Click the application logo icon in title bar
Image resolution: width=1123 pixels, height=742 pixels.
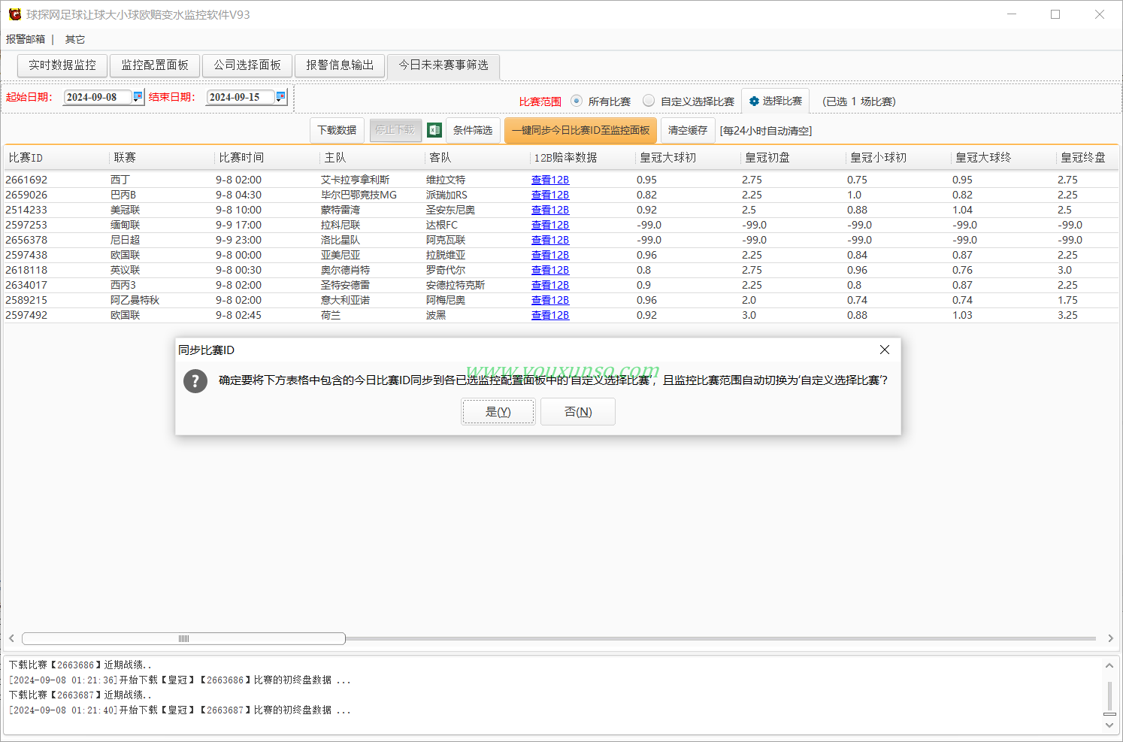(x=14, y=14)
